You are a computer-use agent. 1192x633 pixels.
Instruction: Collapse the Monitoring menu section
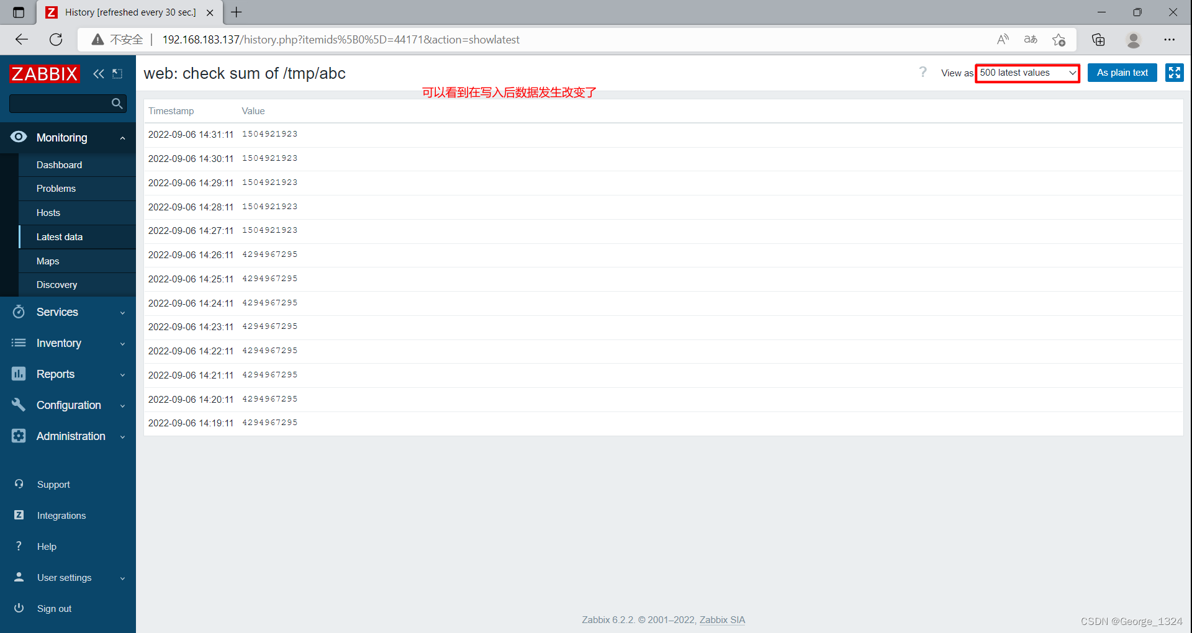click(122, 138)
